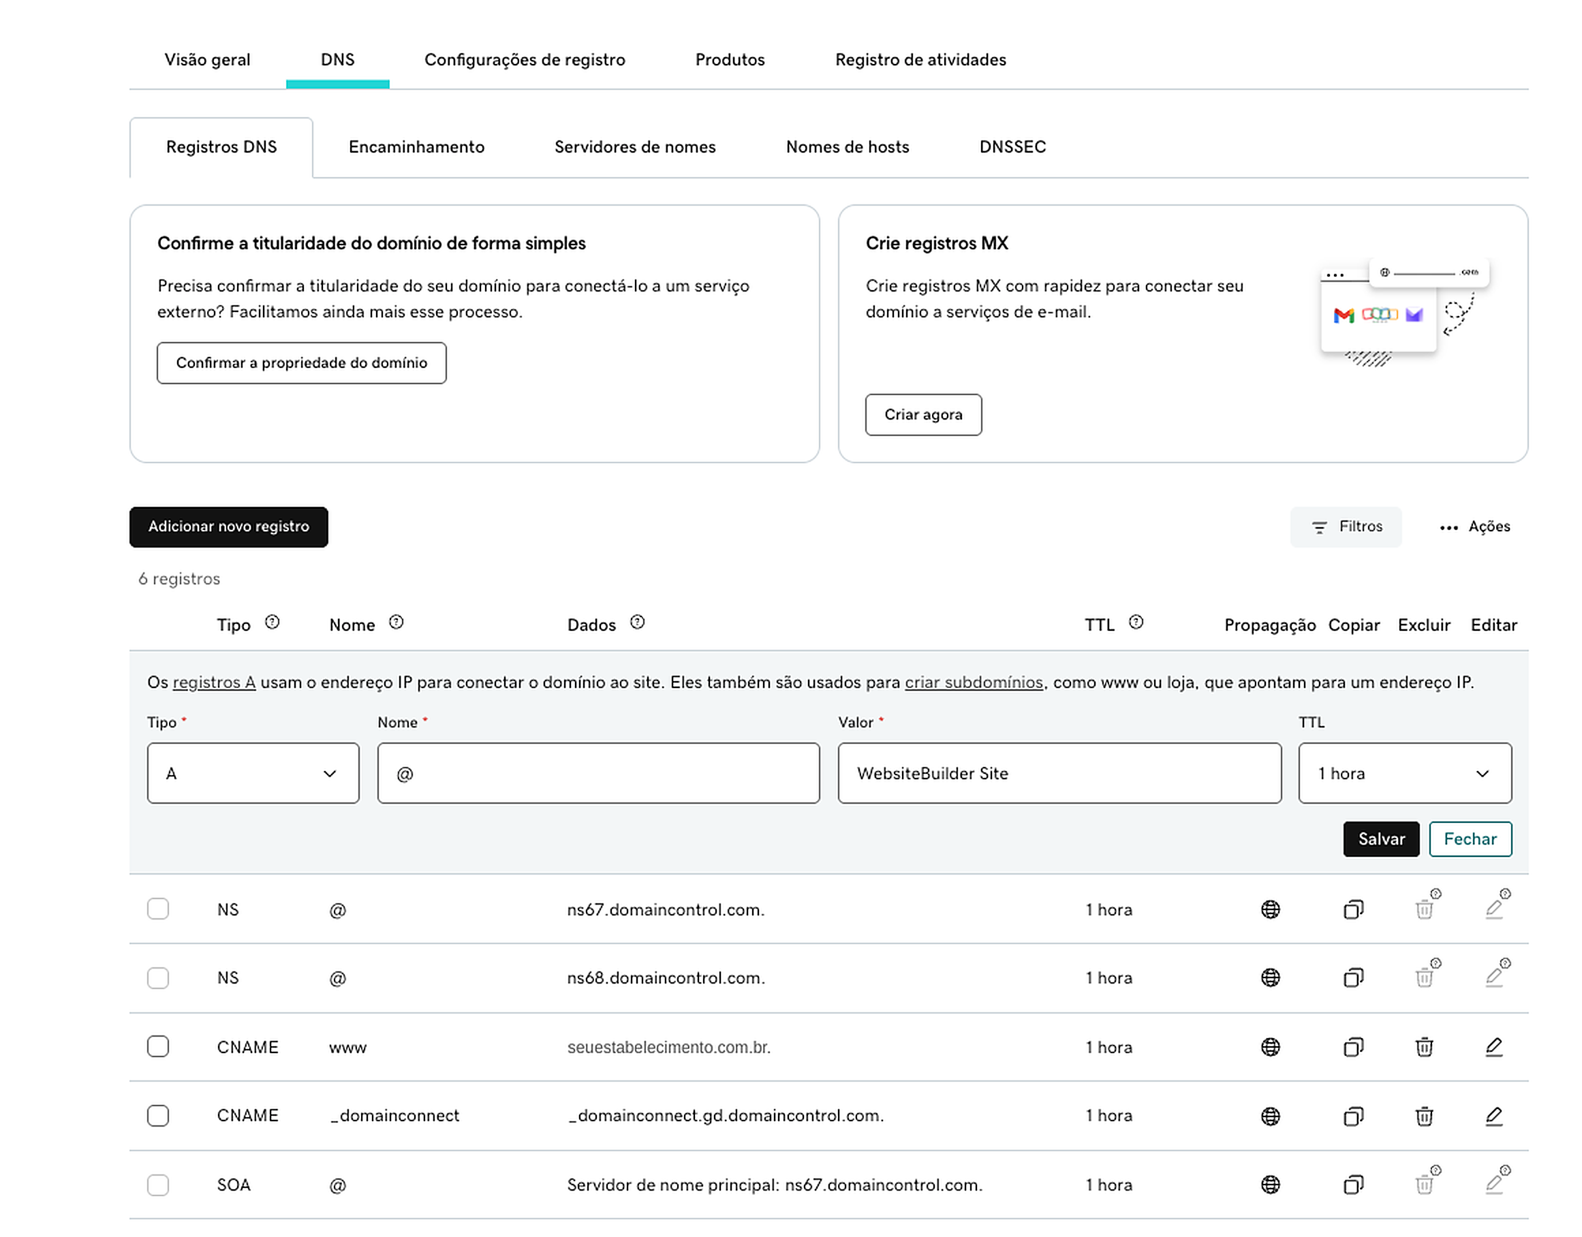The image size is (1582, 1237).
Task: Copy the SOA record
Action: pyautogui.click(x=1353, y=1185)
